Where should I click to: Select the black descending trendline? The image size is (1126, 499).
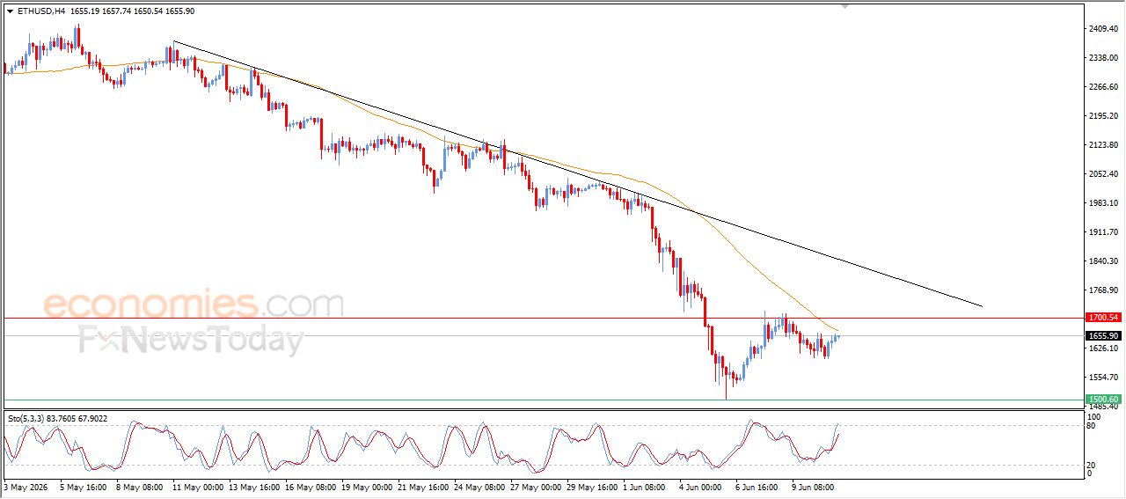coord(577,173)
